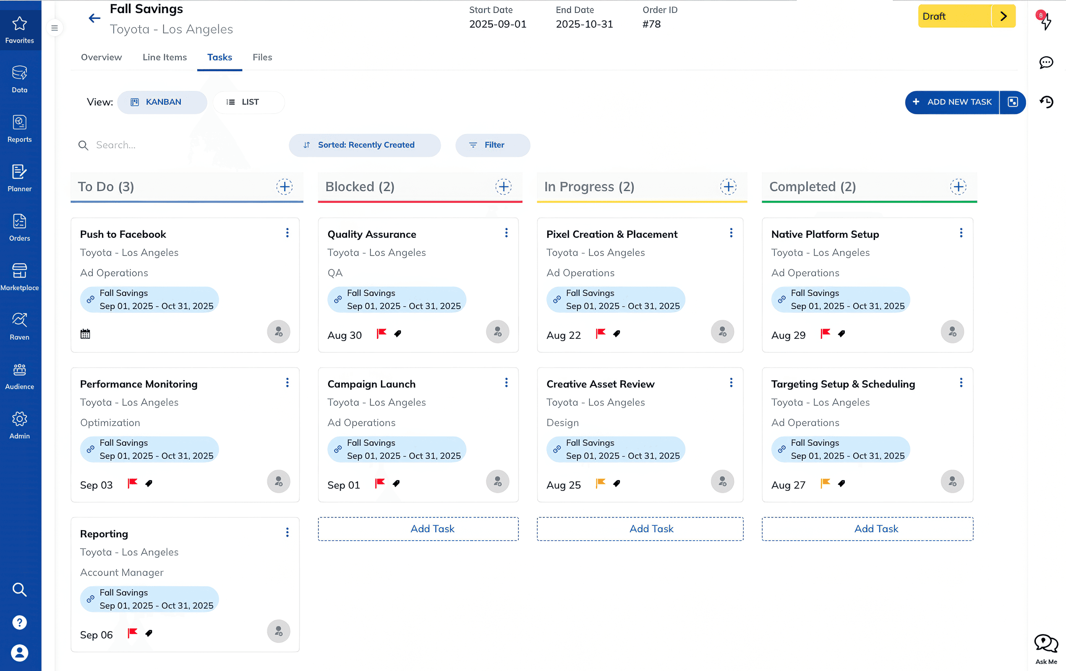Click the calendar icon on Push to Facebook card
This screenshot has height=671, width=1066.
click(x=85, y=334)
